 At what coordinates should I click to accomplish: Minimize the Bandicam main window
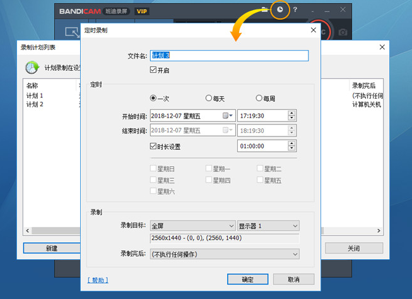point(327,11)
